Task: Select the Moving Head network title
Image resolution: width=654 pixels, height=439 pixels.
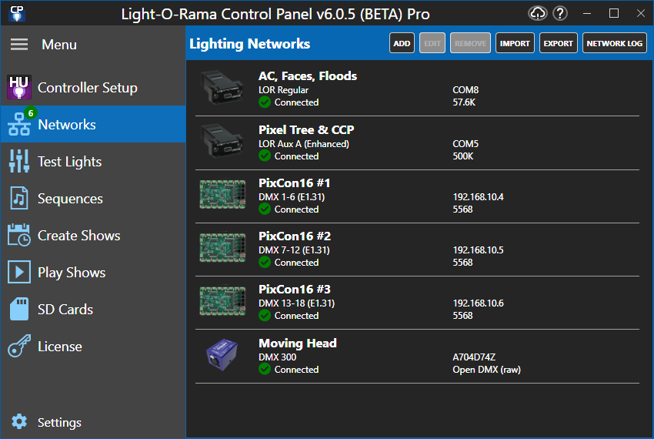Action: tap(298, 343)
